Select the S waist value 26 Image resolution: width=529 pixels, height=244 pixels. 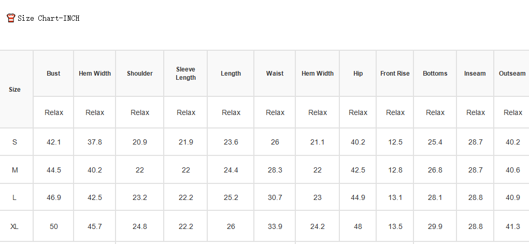275,142
